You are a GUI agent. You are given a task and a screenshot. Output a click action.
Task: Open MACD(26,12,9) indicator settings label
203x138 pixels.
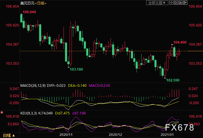coord(33,86)
